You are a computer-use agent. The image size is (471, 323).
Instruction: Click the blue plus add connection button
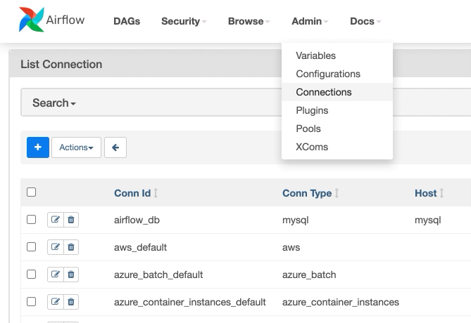tap(38, 147)
